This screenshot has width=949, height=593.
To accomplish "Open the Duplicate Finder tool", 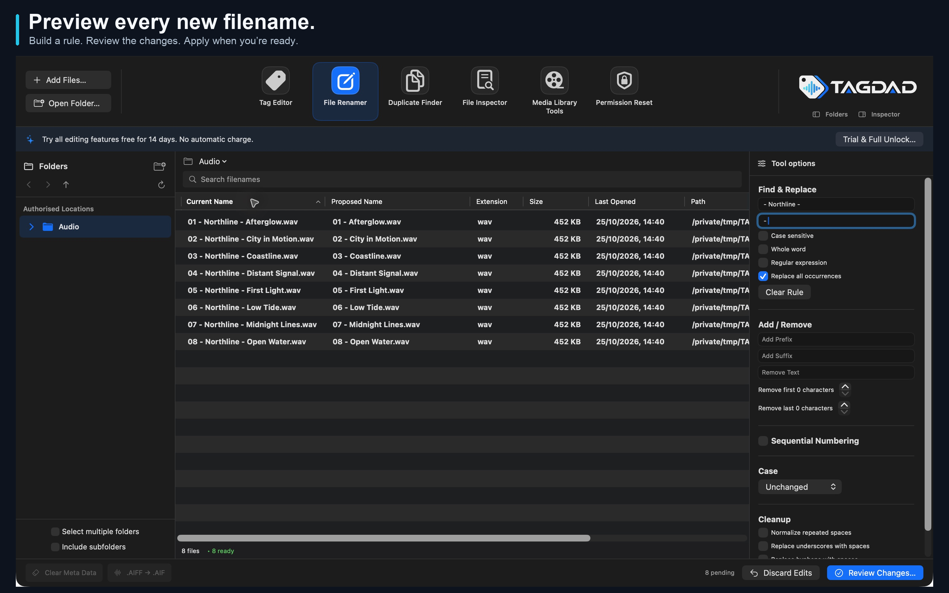I will tap(415, 87).
